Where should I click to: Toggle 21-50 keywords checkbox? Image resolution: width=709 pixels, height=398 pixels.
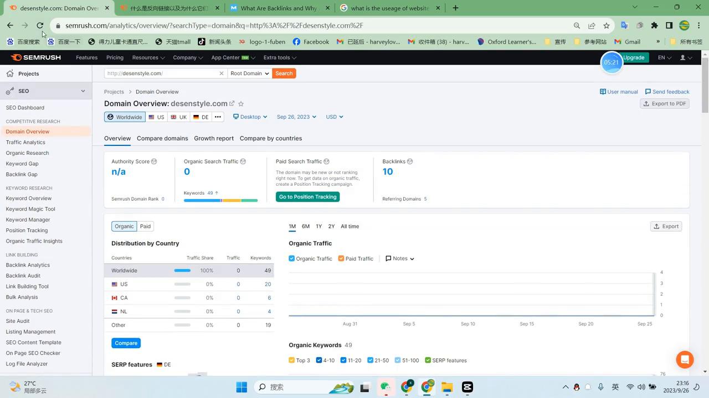click(x=370, y=360)
